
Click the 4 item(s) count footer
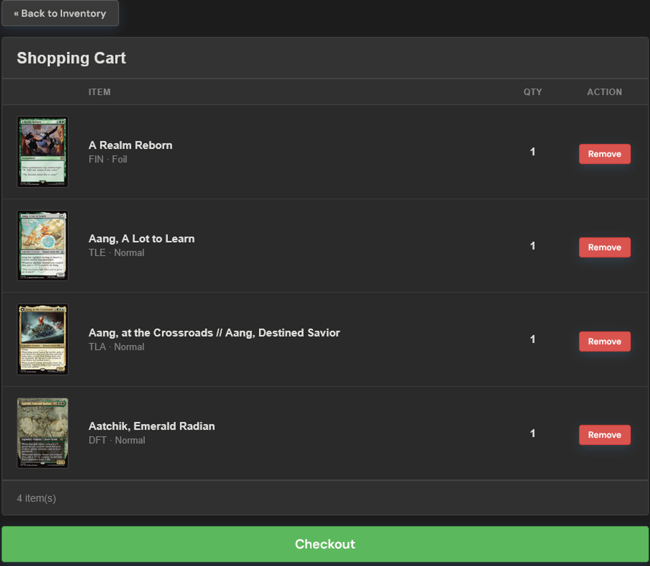37,498
